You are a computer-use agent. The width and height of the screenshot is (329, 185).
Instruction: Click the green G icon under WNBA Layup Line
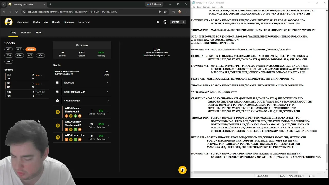click(75, 140)
